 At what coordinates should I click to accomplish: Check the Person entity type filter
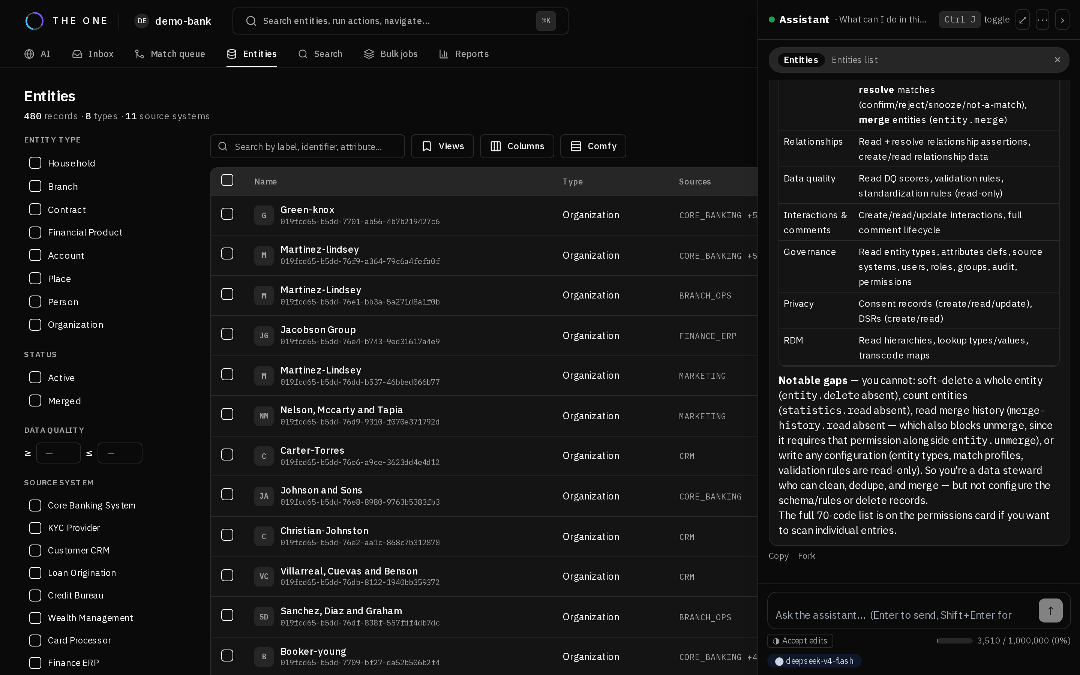pos(35,302)
